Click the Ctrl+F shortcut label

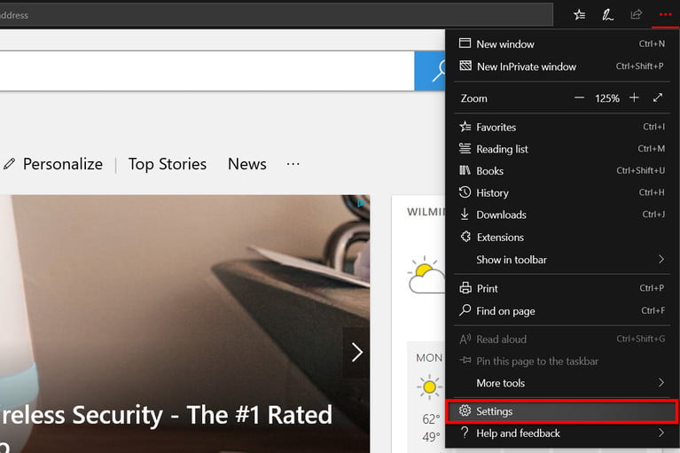click(x=653, y=310)
